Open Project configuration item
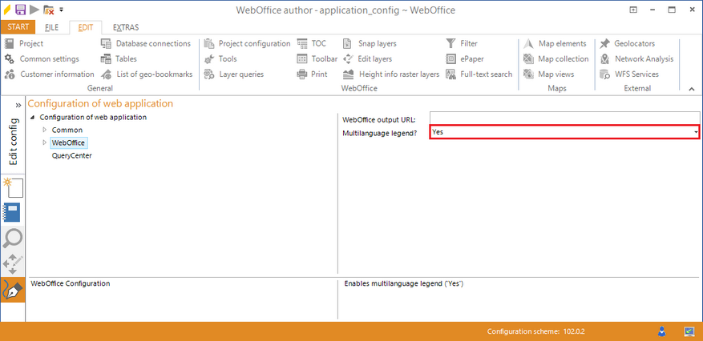The height and width of the screenshot is (341, 703). (247, 43)
